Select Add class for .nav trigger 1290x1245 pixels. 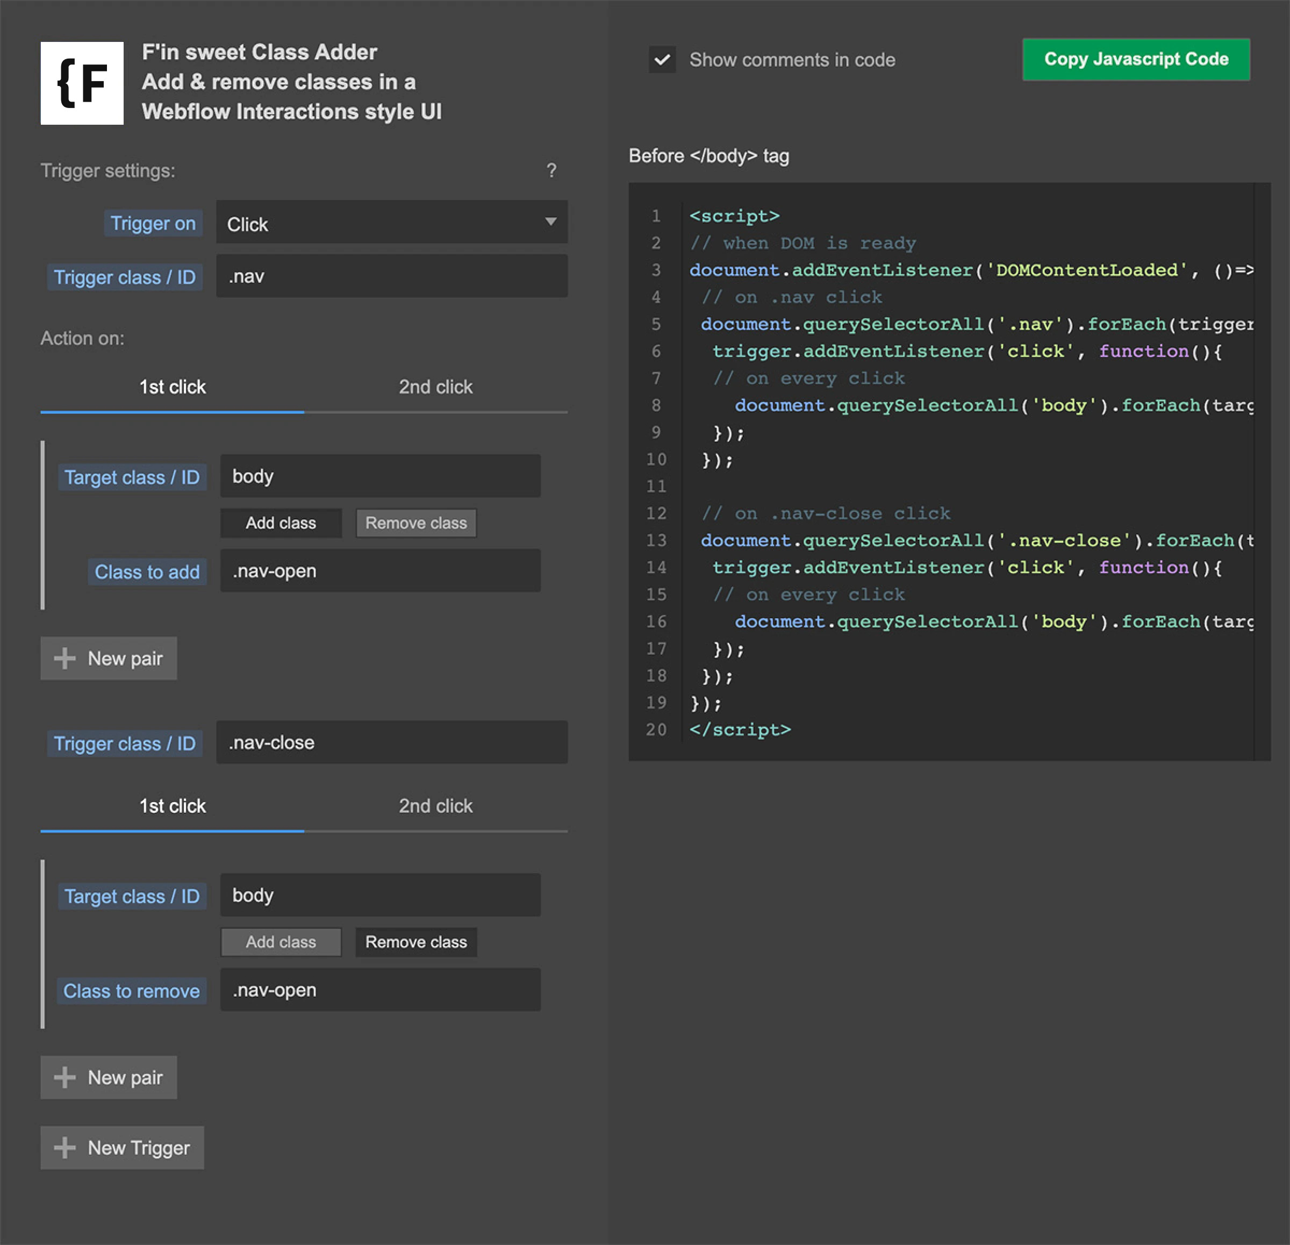tap(281, 523)
